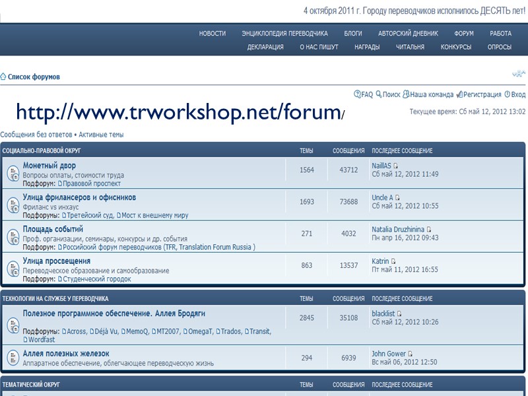Open the site search via the magnifier icon
The image size is (528, 396).
click(x=378, y=94)
